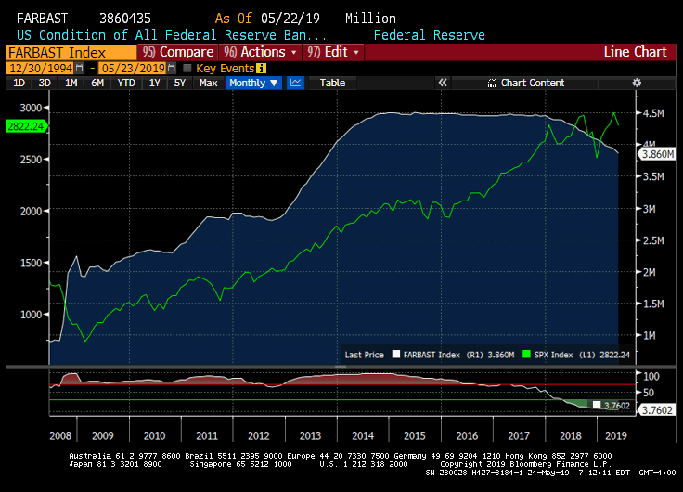Click the 2014 year axis label

363,435
